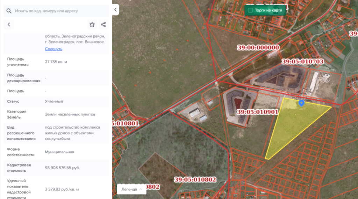Open the share icon for this parcel
Screen dimensions: 358x199
point(103,24)
